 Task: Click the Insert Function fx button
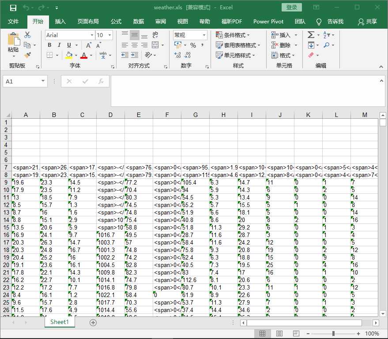coord(101,81)
